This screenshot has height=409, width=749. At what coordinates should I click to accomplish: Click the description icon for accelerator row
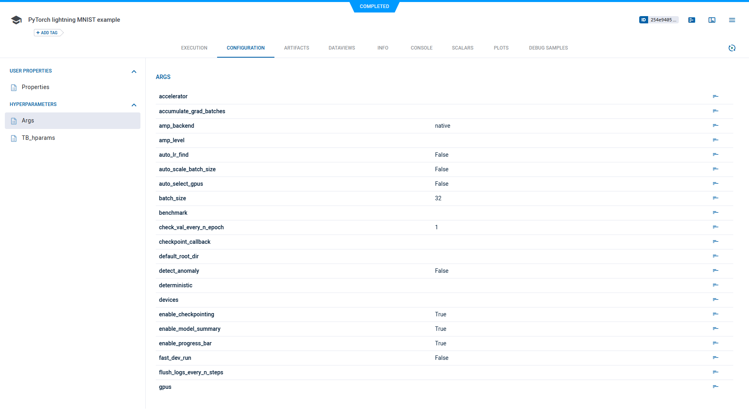pyautogui.click(x=716, y=96)
